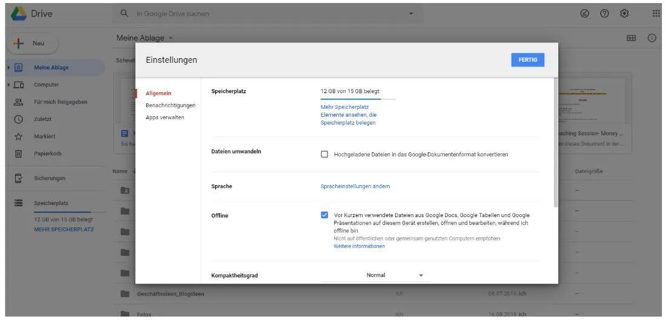Open the settings gear icon

624,13
